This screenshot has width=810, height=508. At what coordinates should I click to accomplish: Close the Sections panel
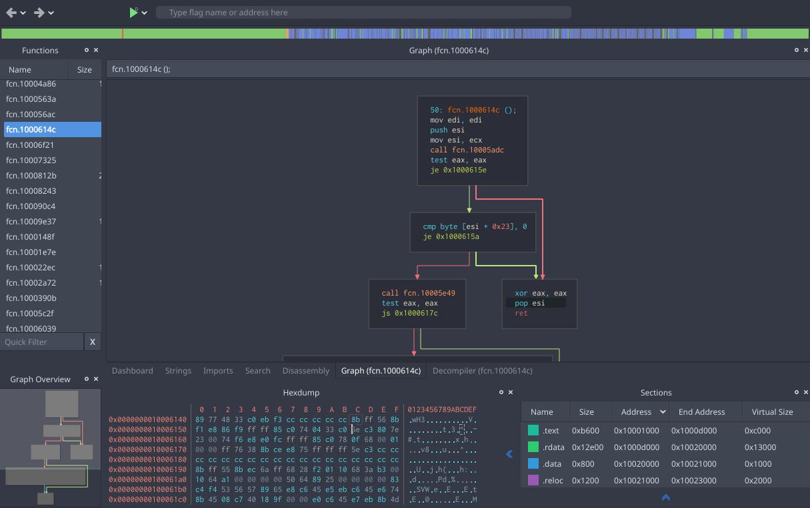point(805,392)
